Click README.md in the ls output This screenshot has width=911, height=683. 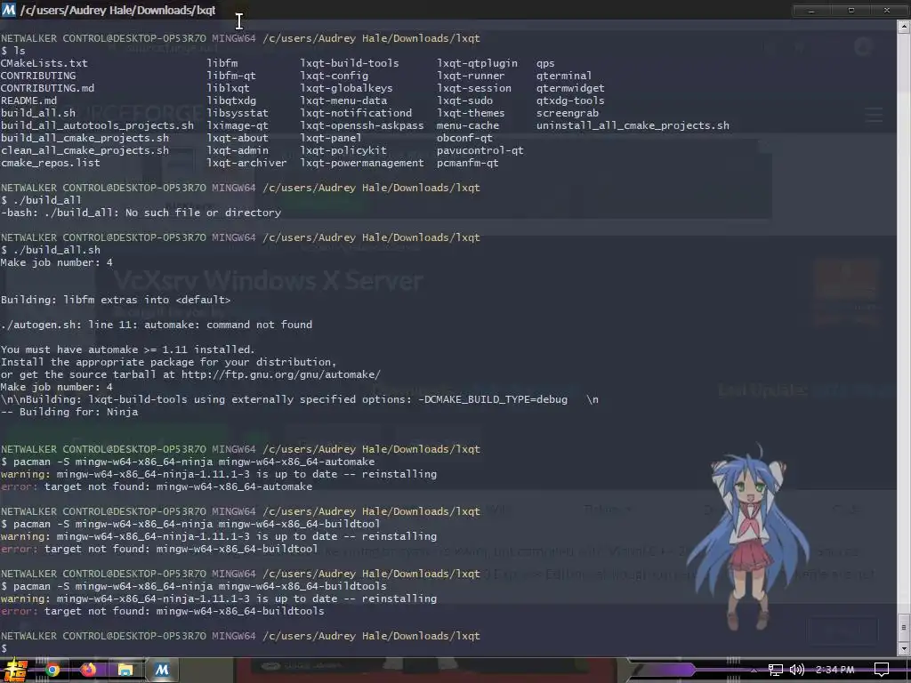29,100
